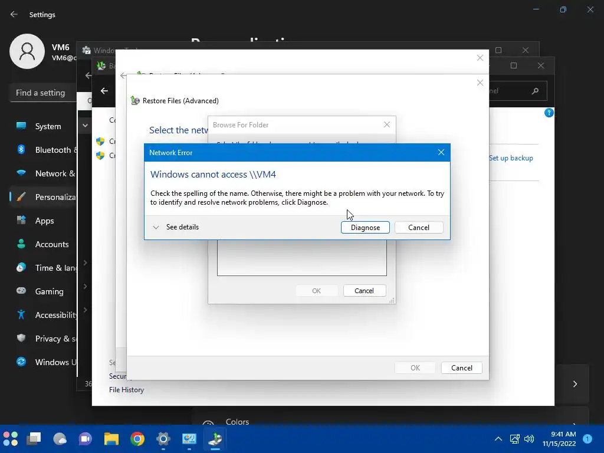Focus the Find a setting field

pyautogui.click(x=42, y=93)
